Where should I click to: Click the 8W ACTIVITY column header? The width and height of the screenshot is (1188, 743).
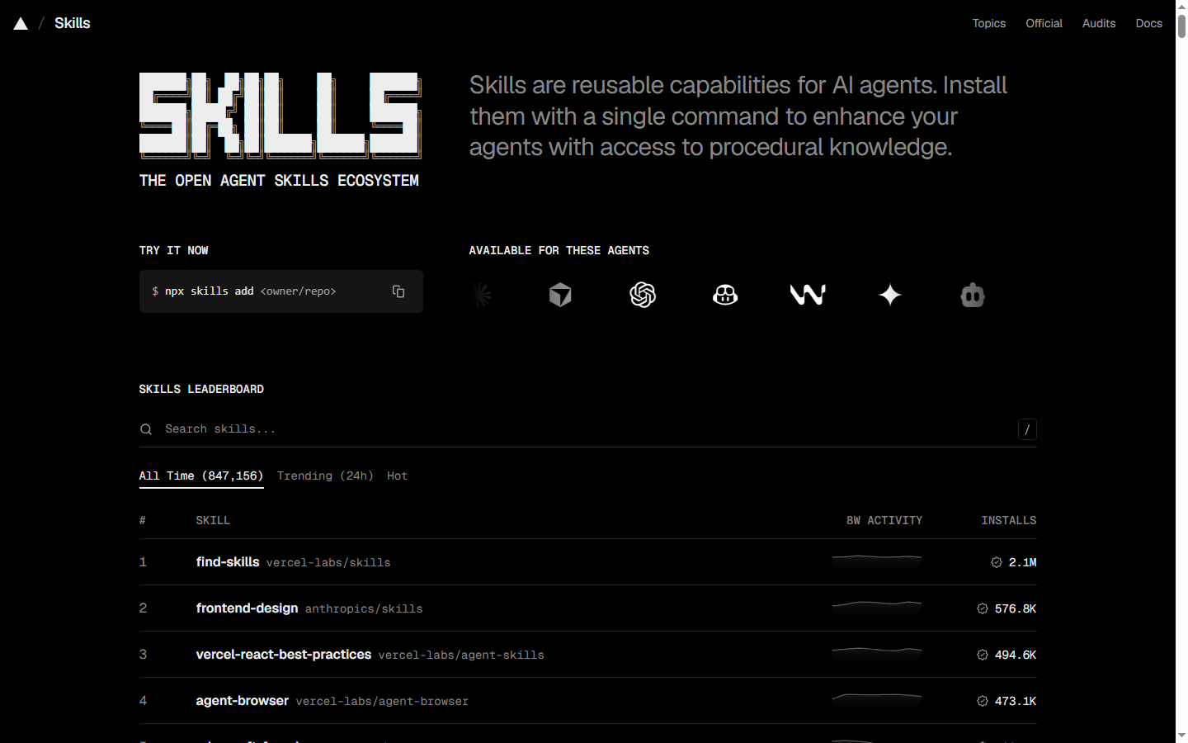click(x=884, y=520)
